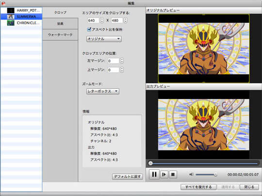The image size is (262, 196).
Task: Click the volume slider knob
Action: 215,175
